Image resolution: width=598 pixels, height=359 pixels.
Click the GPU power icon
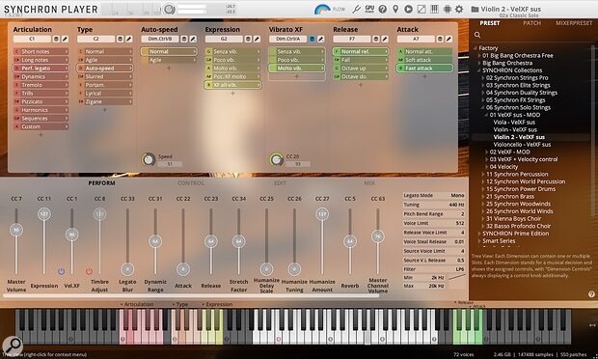coord(369,9)
